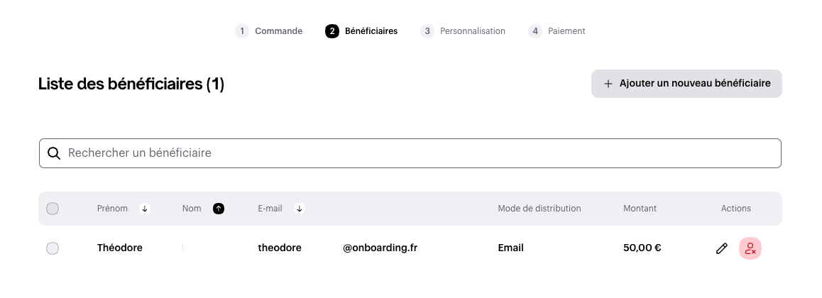Focus the Rechercher un bénéficiaire field
Viewport: 822px width, 298px height.
[x=410, y=153]
